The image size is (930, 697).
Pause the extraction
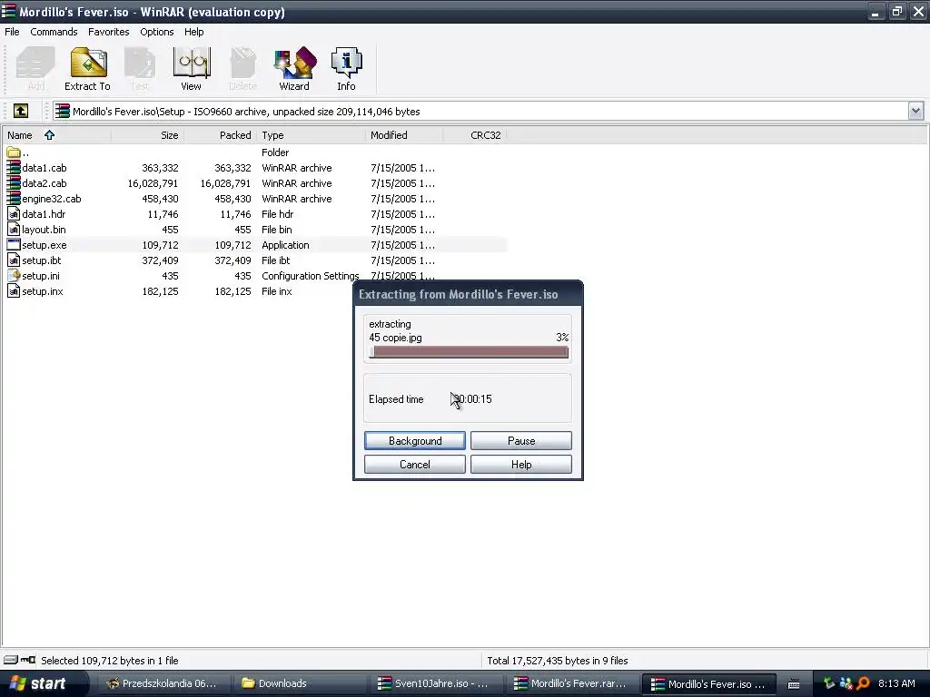coord(521,440)
